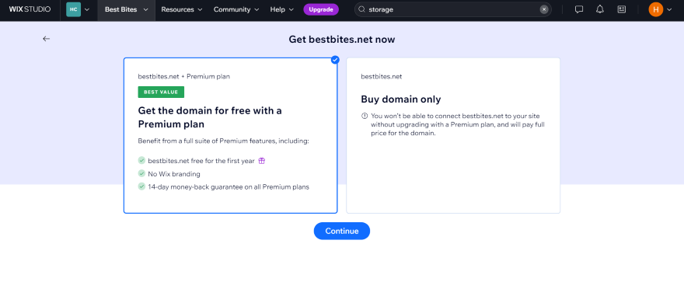Open the chat messages icon

click(x=579, y=9)
